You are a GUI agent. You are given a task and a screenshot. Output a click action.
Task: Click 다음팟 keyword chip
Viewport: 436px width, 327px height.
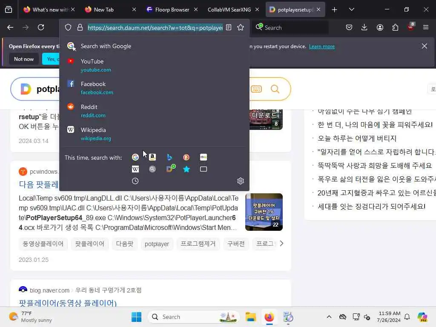[x=125, y=244]
